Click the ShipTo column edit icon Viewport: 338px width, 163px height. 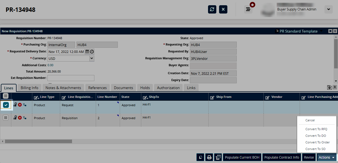(x=145, y=97)
